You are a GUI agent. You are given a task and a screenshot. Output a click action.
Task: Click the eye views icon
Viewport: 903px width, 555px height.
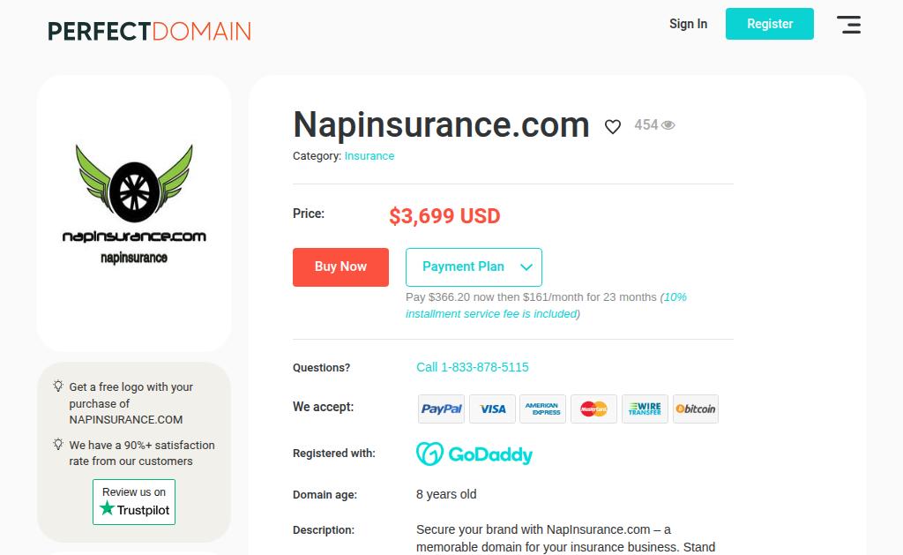coord(668,125)
